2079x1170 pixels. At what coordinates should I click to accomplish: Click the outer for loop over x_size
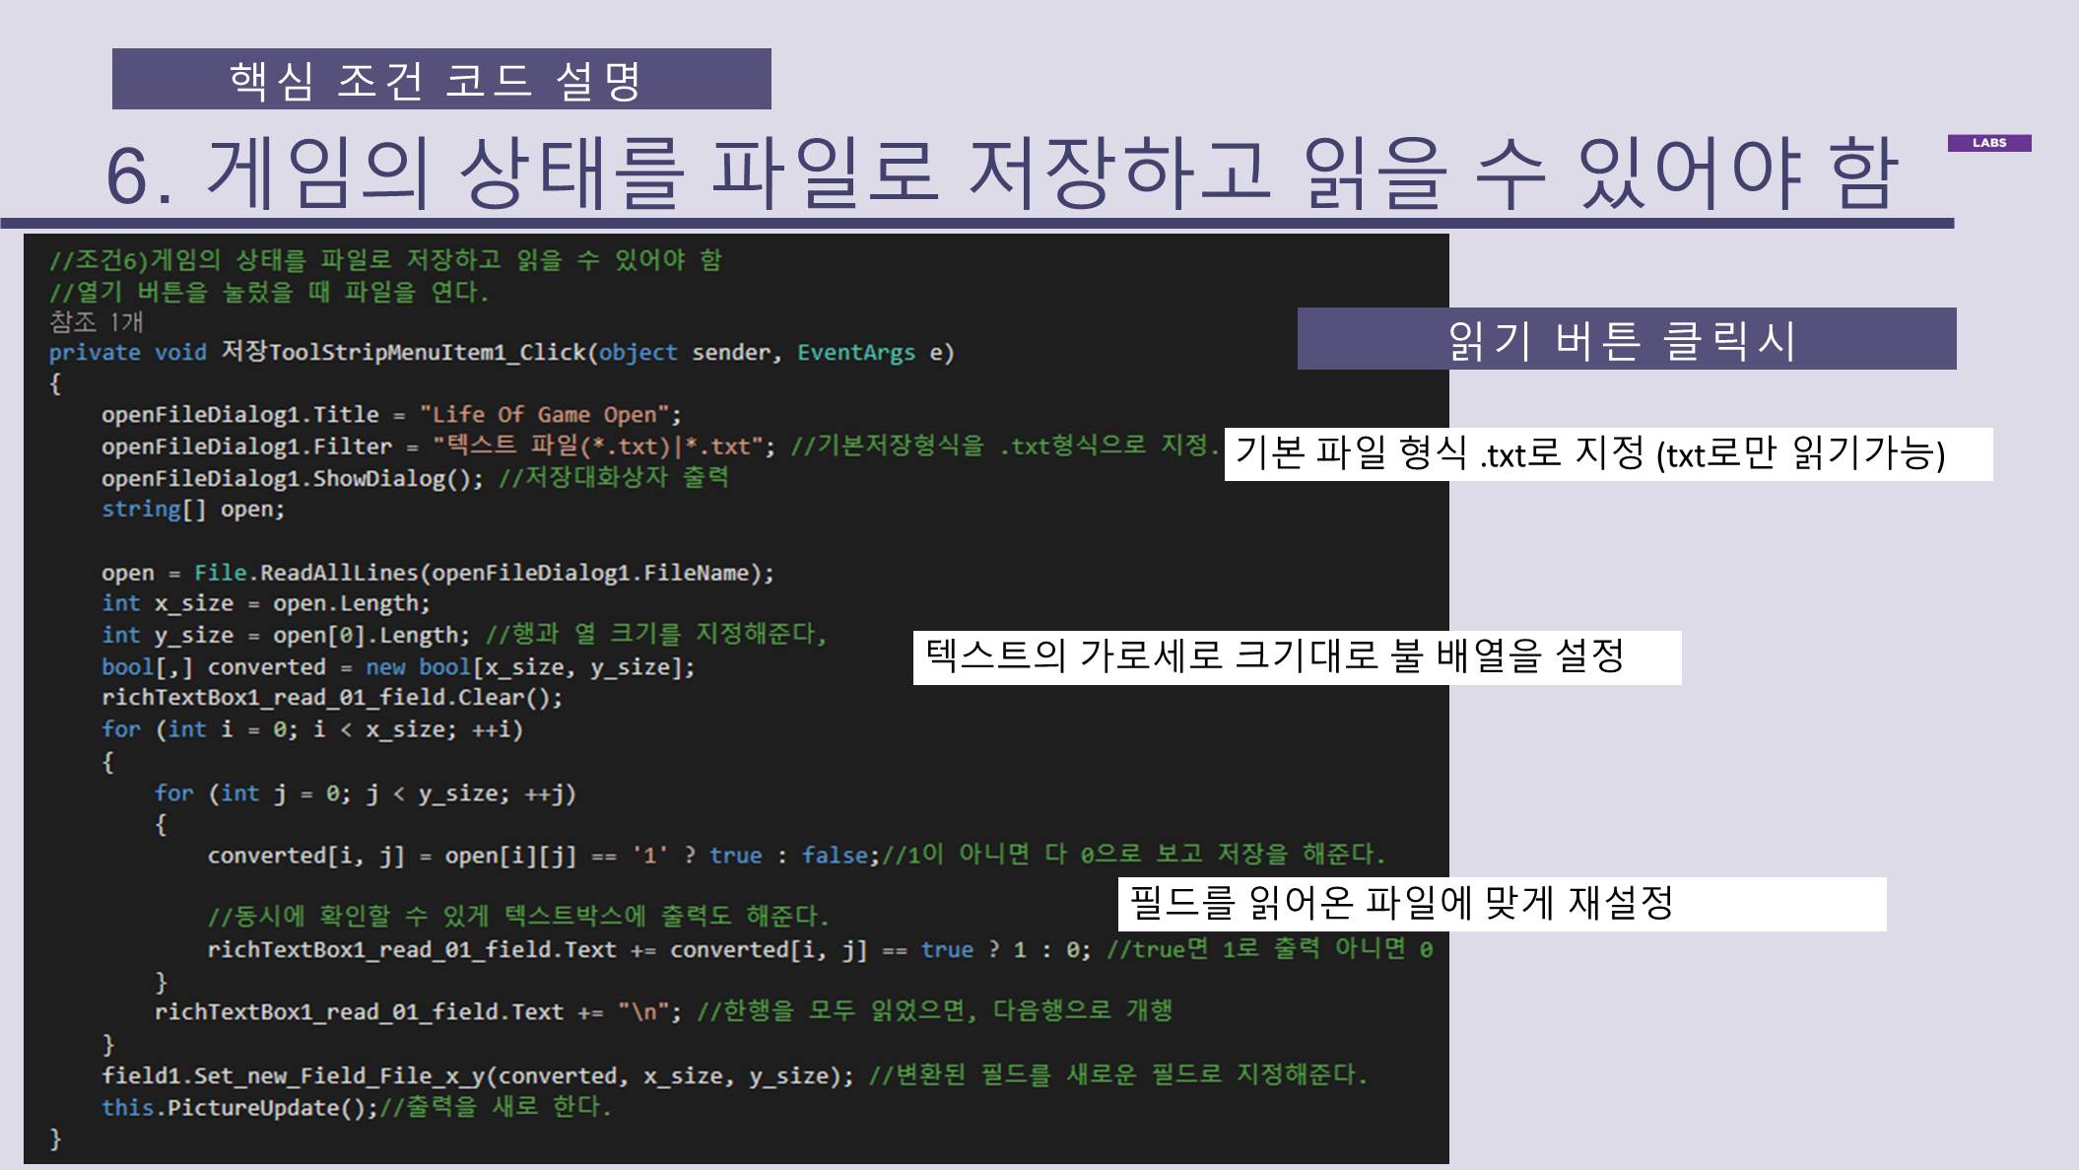coord(311,729)
